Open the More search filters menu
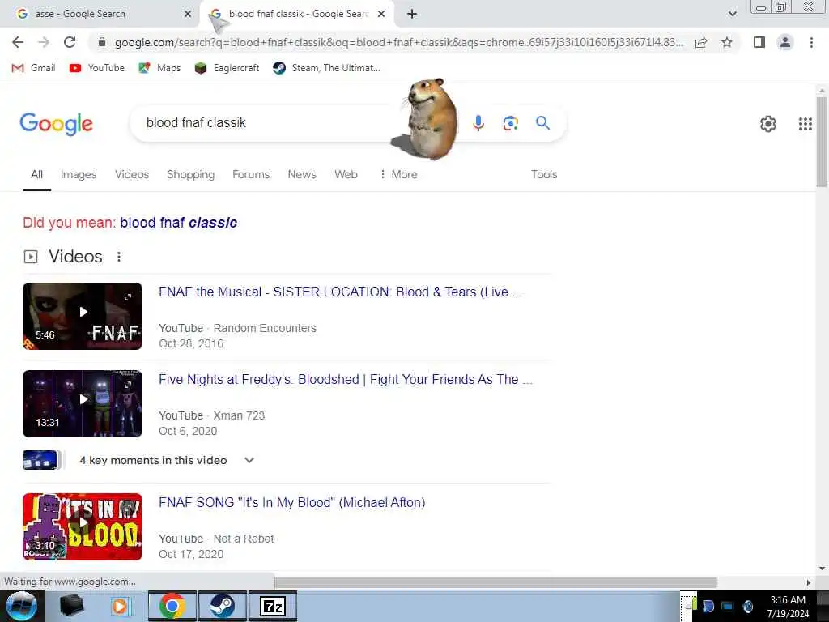Image resolution: width=829 pixels, height=622 pixels. (398, 174)
